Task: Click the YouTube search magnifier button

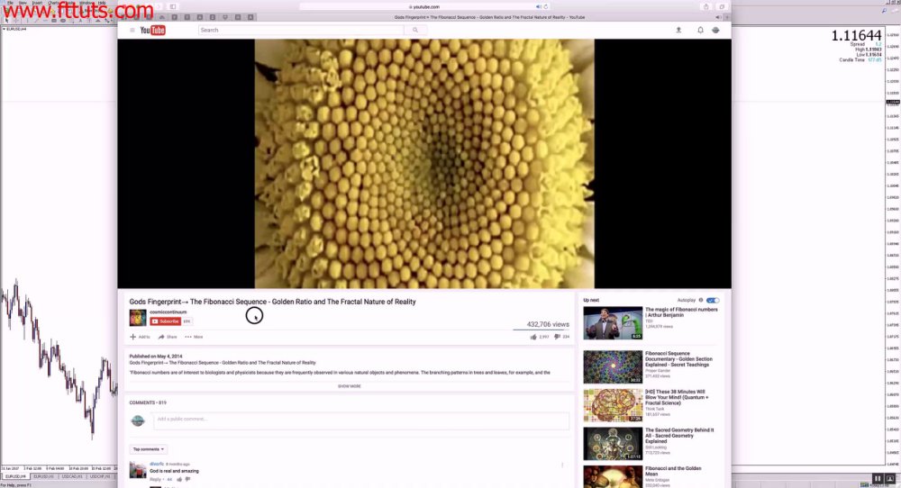Action: 415,30
